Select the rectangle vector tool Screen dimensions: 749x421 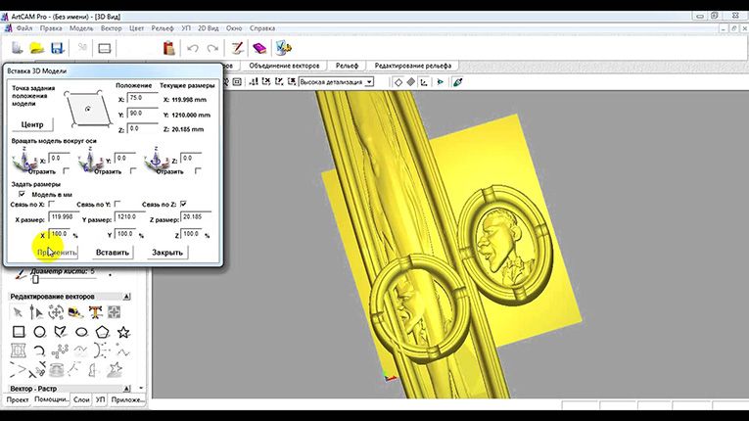click(19, 332)
